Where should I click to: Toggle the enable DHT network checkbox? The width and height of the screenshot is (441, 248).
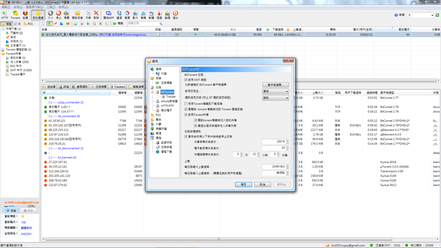186,80
